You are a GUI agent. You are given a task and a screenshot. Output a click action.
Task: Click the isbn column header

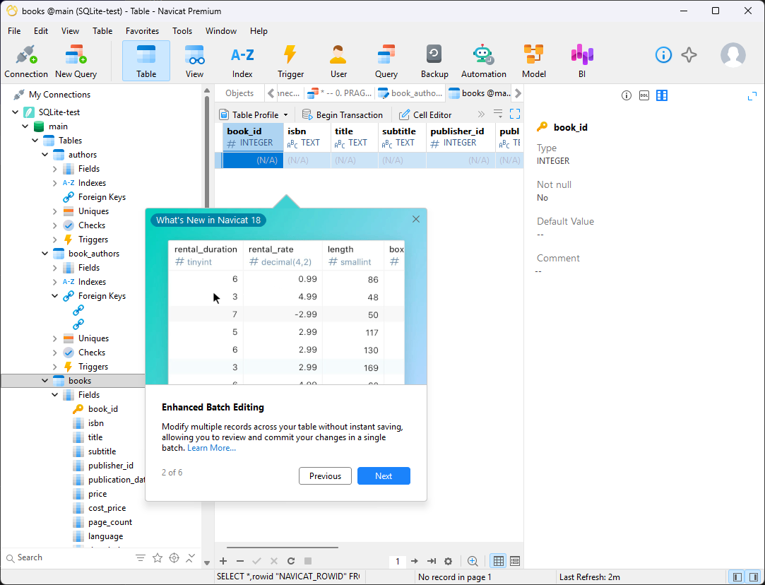[307, 137]
